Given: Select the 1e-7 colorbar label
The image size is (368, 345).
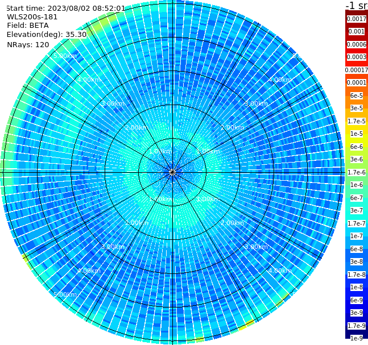Looking at the screenshot, I should tap(357, 236).
